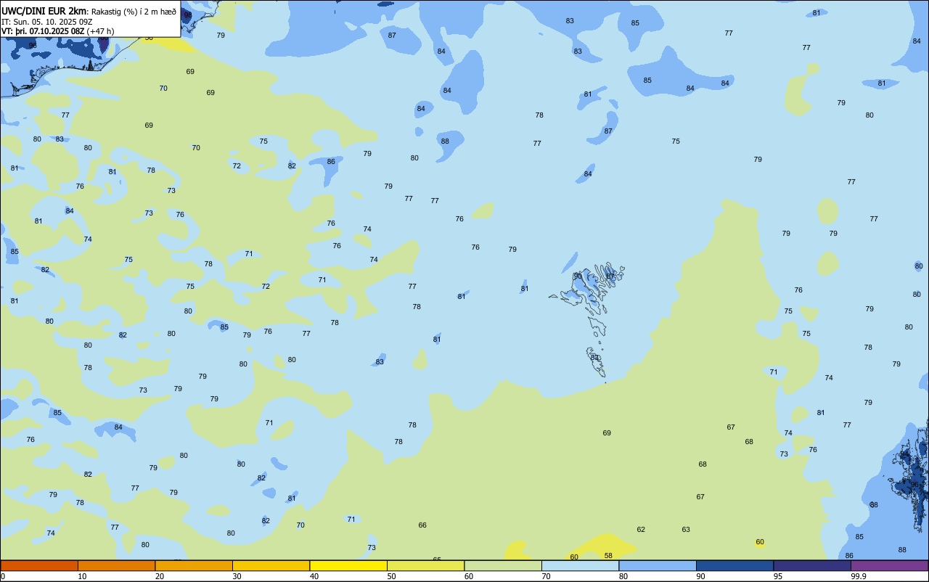This screenshot has height=582, width=929.
Task: Click the humidity value "58" on the map
Action: point(608,556)
